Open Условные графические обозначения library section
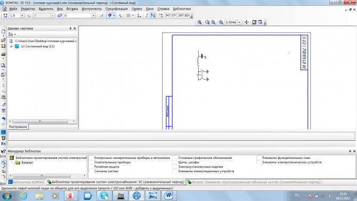This screenshot has width=357, height=201. click(x=205, y=158)
